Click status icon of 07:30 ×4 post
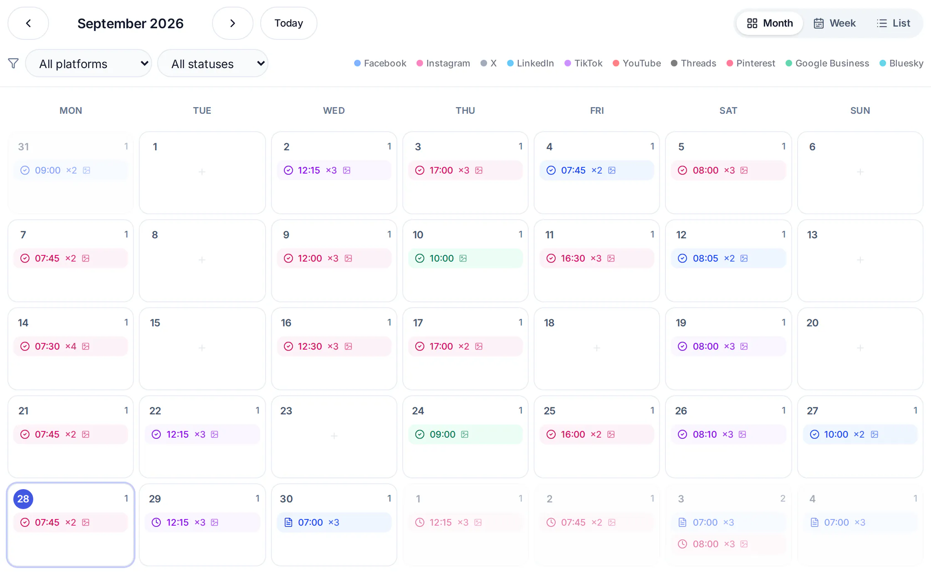 tap(25, 346)
